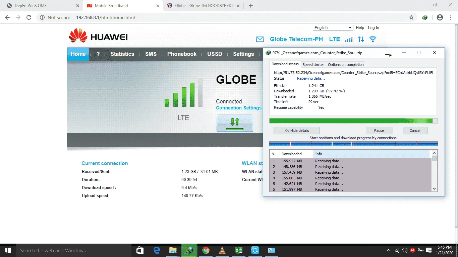Screen dimensions: 458x257
Task: Launch Microsoft Edge from the taskbar
Action: (x=157, y=250)
